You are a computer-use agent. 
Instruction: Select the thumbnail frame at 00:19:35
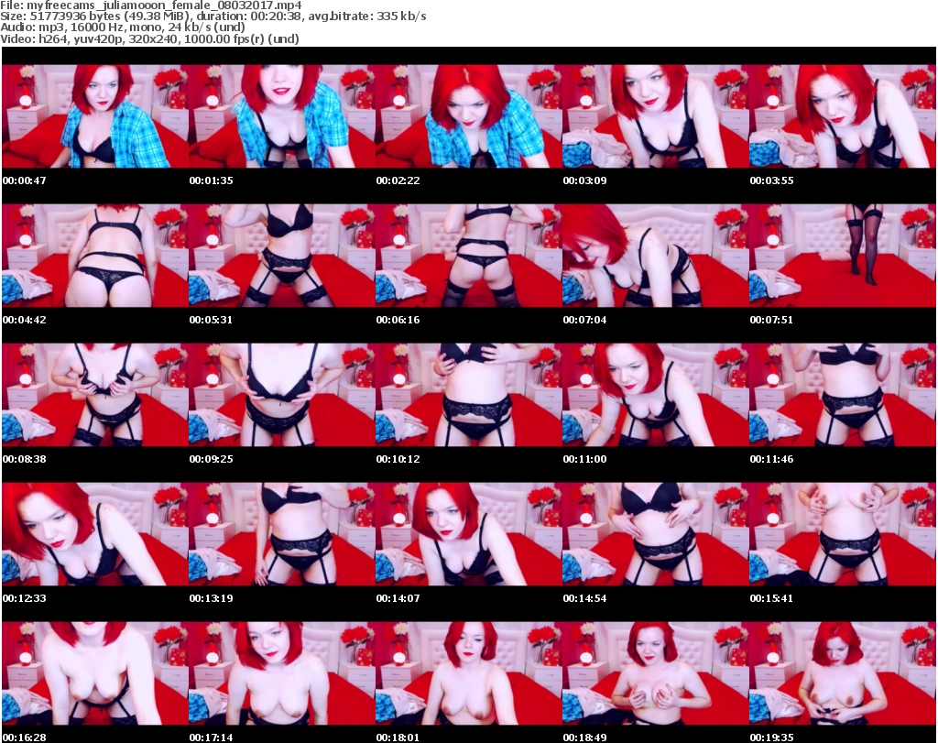pos(843,673)
